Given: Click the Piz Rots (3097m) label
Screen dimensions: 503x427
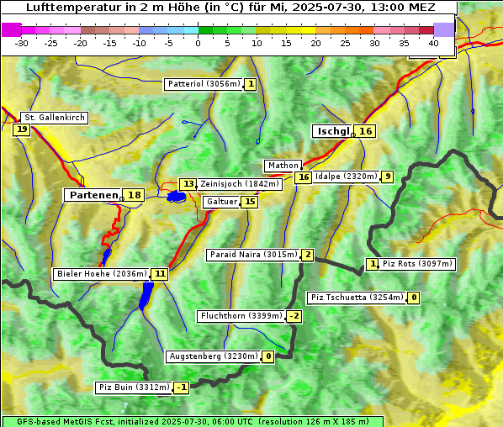Looking at the screenshot, I should point(417,264).
